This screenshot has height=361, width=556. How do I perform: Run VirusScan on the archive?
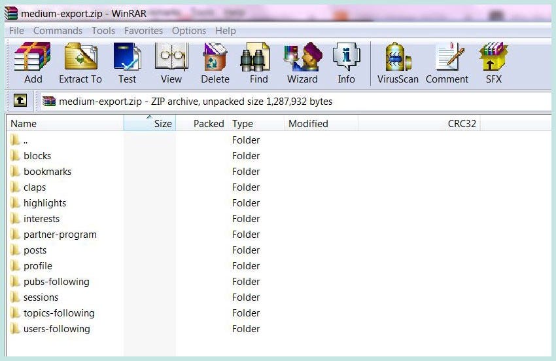click(398, 56)
